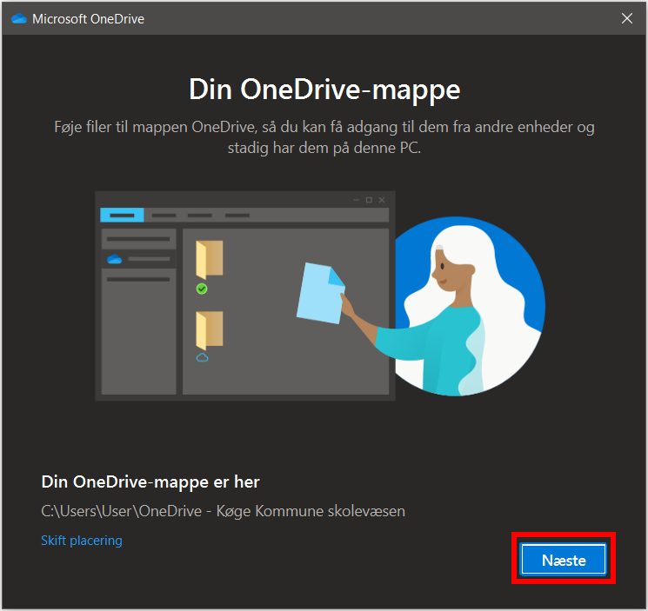Click the cloud-only status icon under folder
Viewport: 648px width, 611px height.
[x=202, y=357]
